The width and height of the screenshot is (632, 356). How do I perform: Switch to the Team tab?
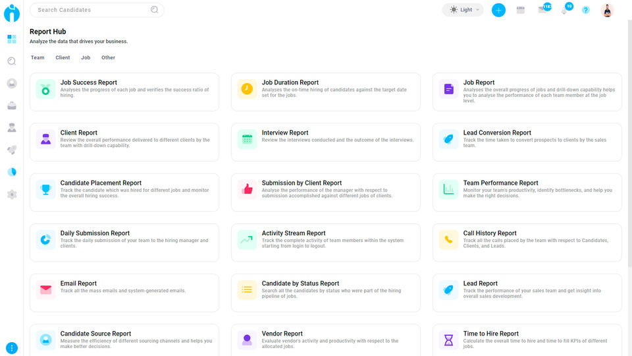click(x=38, y=58)
